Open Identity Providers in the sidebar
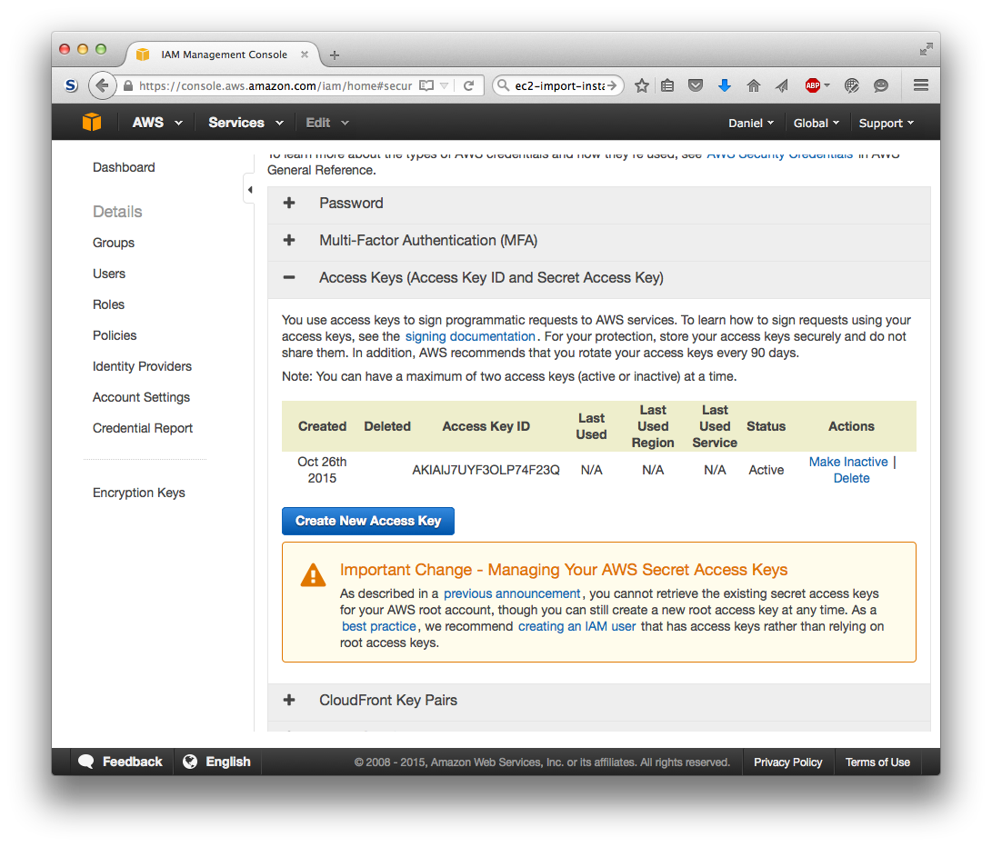The image size is (992, 847). (142, 366)
